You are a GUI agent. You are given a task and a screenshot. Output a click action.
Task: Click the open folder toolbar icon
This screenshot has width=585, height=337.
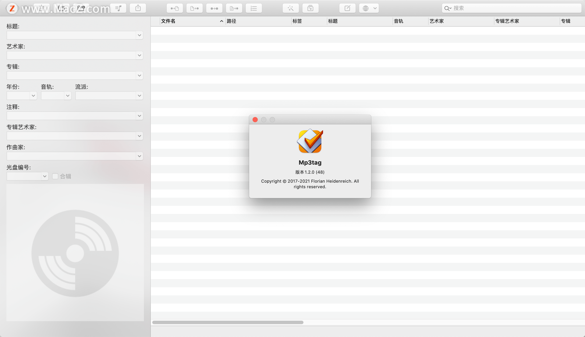(x=61, y=8)
